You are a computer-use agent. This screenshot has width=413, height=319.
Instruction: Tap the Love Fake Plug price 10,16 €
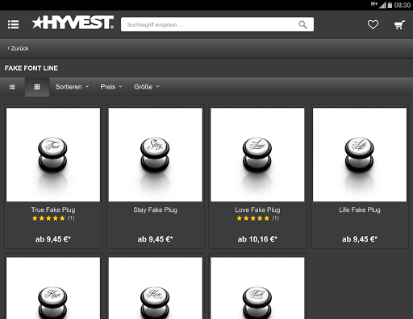[x=257, y=239]
